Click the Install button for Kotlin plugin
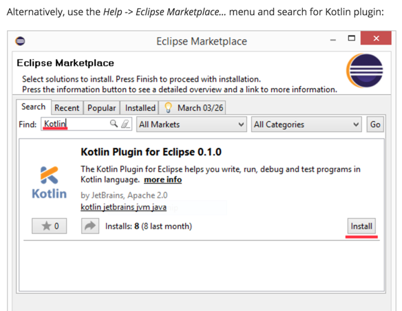This screenshot has height=311, width=402. point(361,226)
